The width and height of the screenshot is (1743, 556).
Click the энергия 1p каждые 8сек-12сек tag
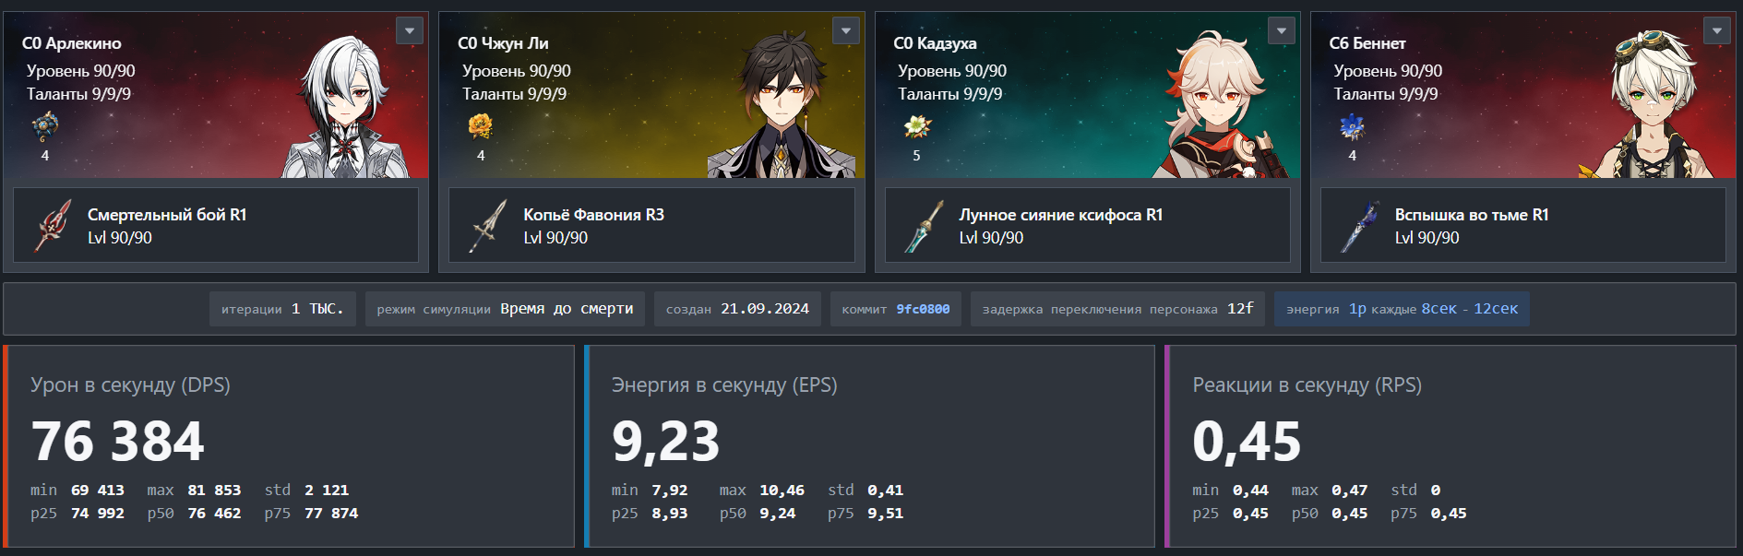[x=1402, y=309]
